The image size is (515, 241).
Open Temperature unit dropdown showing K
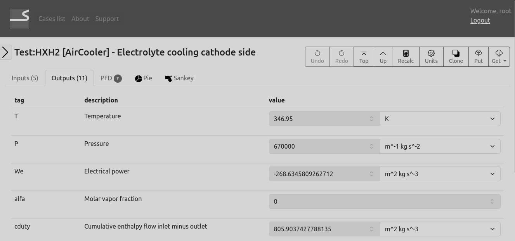tap(440, 119)
